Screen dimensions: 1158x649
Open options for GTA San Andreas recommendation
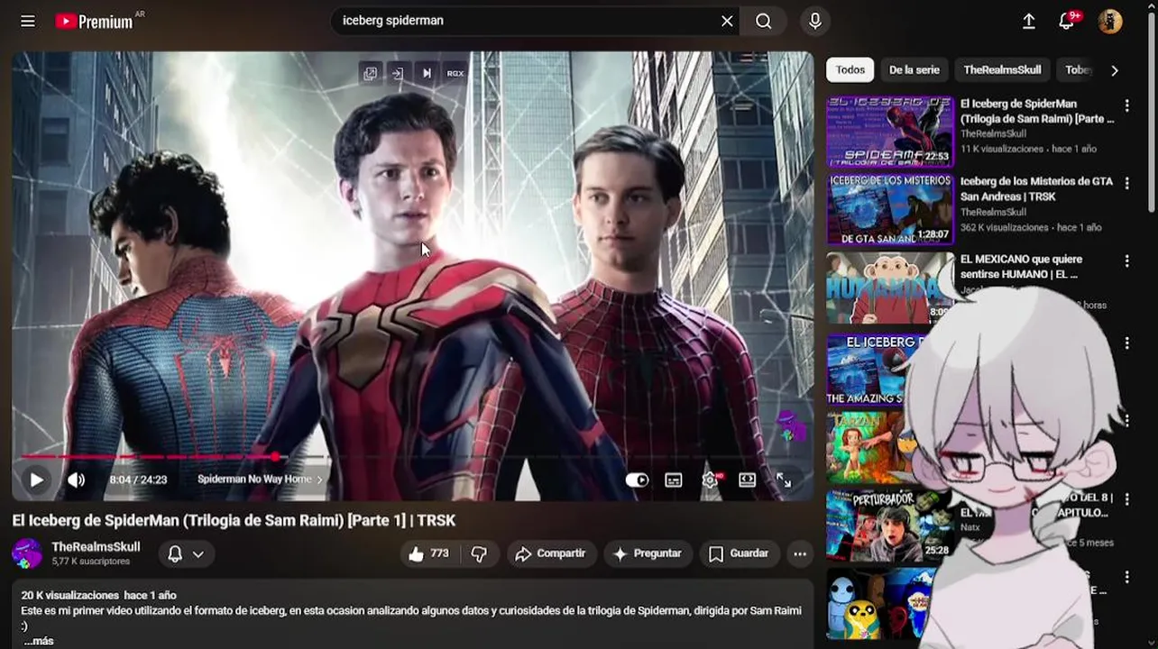pos(1126,183)
